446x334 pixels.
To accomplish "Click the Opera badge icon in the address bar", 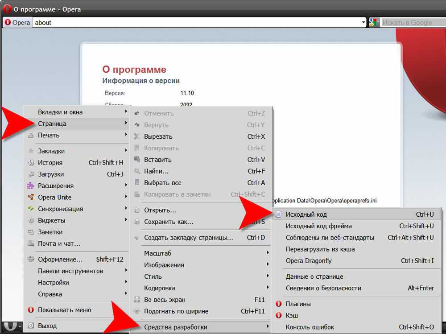I will (x=8, y=22).
